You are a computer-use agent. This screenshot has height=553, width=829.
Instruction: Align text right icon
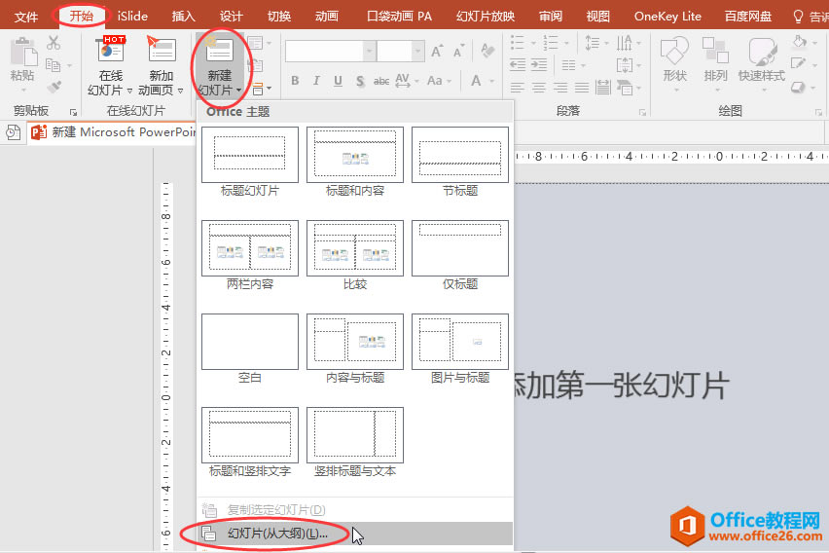tap(560, 88)
